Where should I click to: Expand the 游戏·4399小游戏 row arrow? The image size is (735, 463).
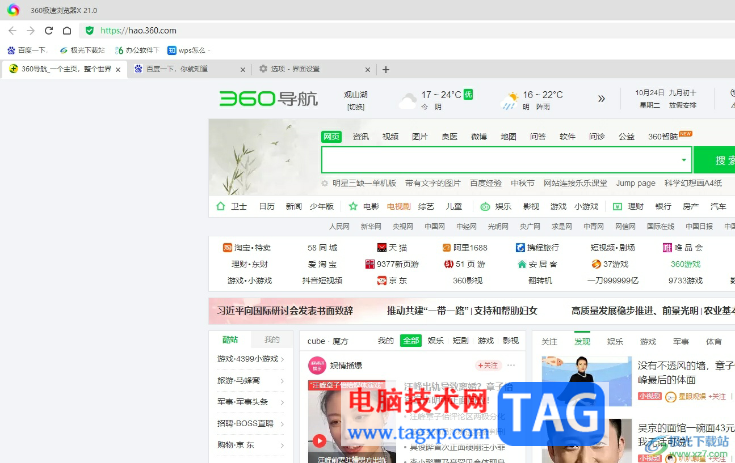point(282,359)
